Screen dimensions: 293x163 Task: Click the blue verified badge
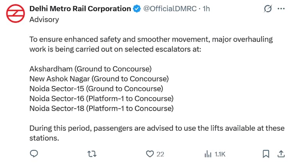pos(138,9)
